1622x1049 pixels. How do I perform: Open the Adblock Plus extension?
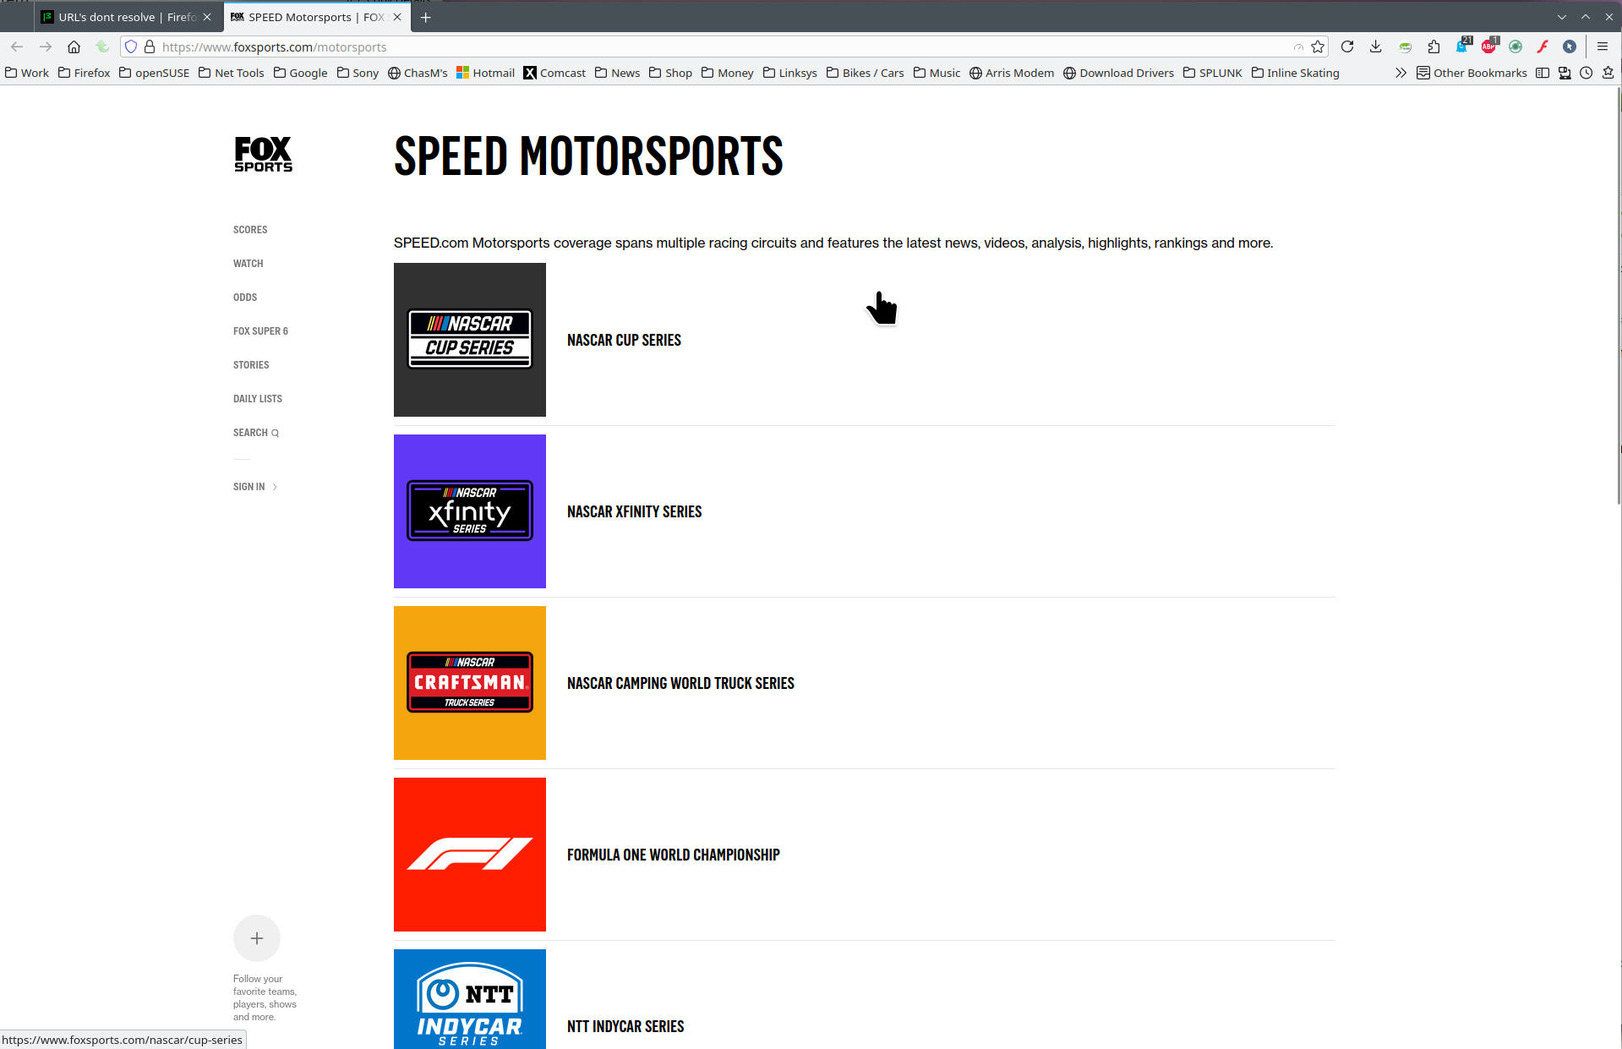click(x=1489, y=46)
